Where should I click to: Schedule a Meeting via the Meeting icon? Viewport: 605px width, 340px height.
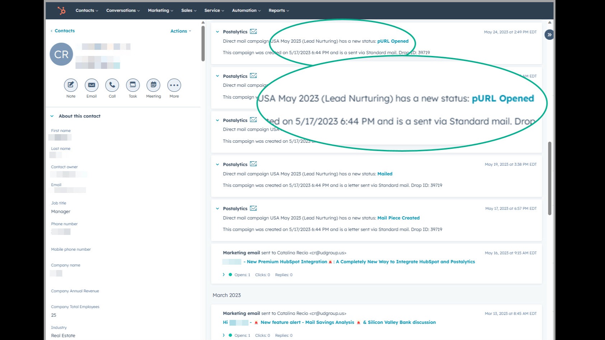(153, 85)
